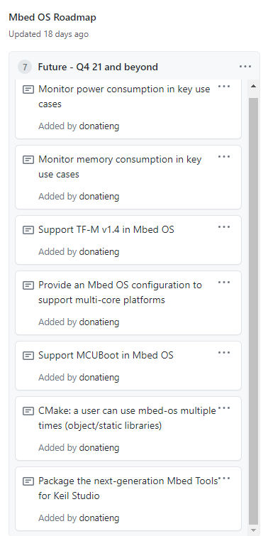Click the scrollbar down arrow

point(253,530)
